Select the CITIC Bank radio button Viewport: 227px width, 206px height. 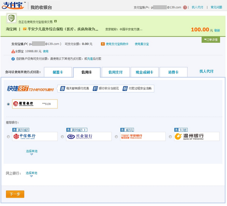click(9, 137)
